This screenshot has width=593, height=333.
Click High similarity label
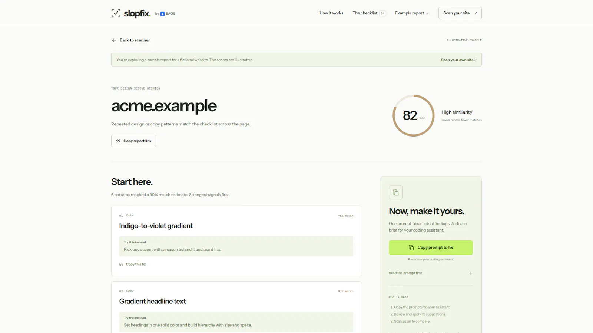(x=457, y=112)
